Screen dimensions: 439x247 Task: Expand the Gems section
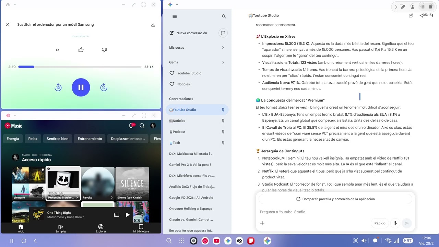223,62
